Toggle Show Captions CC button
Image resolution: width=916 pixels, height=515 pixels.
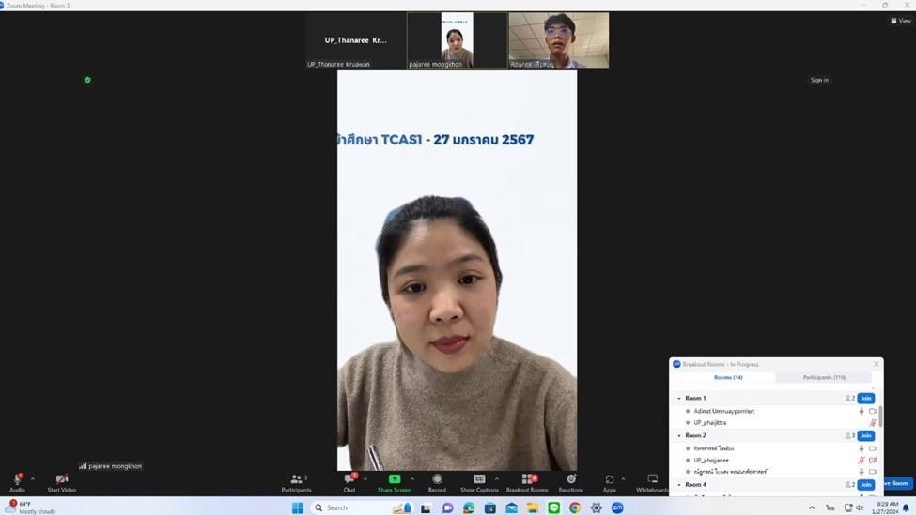pos(479,479)
